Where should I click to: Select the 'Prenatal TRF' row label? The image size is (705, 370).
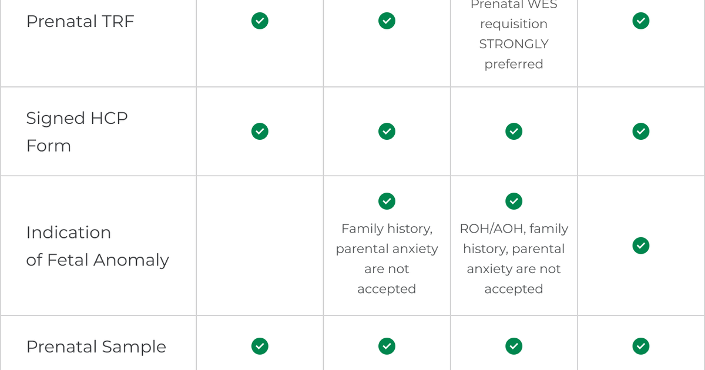coord(80,22)
